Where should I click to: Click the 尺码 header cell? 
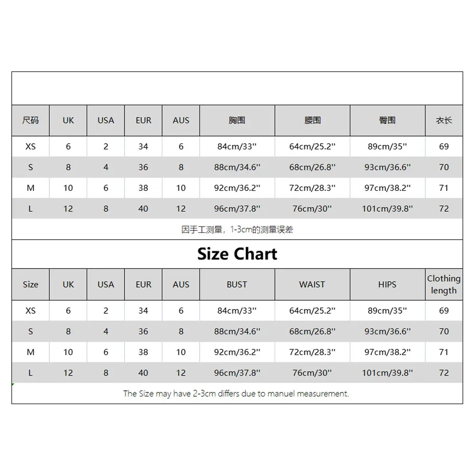(30, 120)
